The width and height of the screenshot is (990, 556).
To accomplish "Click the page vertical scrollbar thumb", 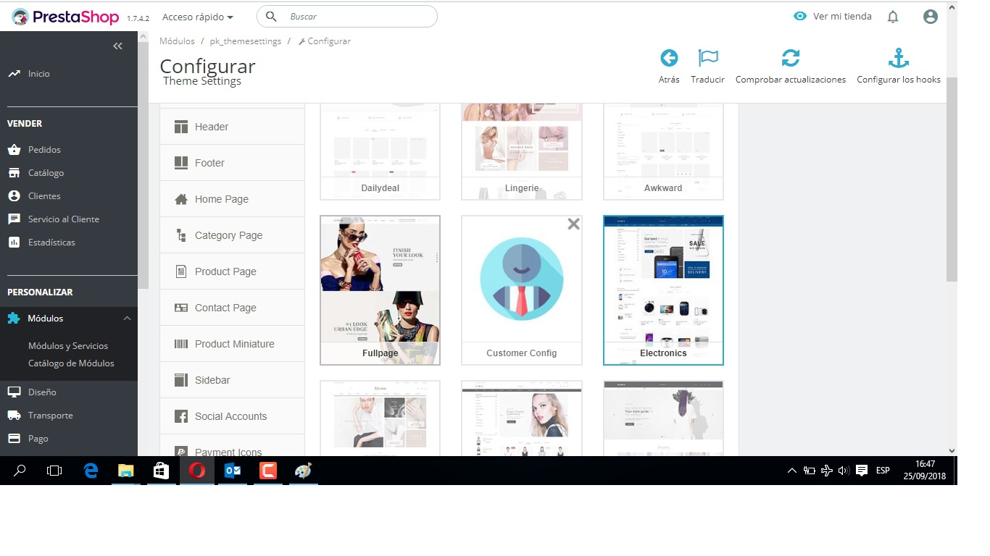I will point(952,180).
